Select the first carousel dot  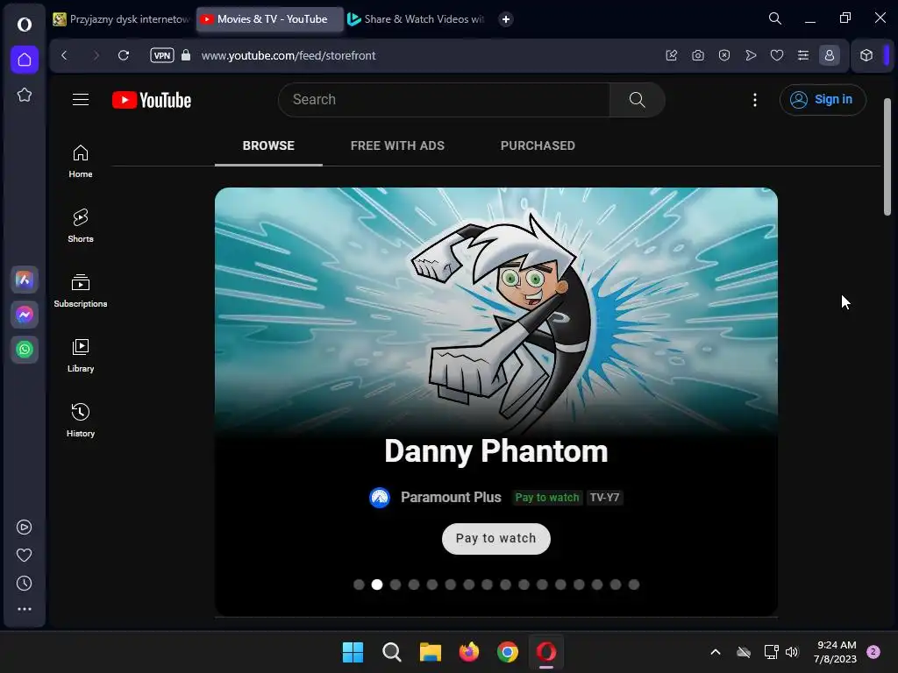coord(359,584)
